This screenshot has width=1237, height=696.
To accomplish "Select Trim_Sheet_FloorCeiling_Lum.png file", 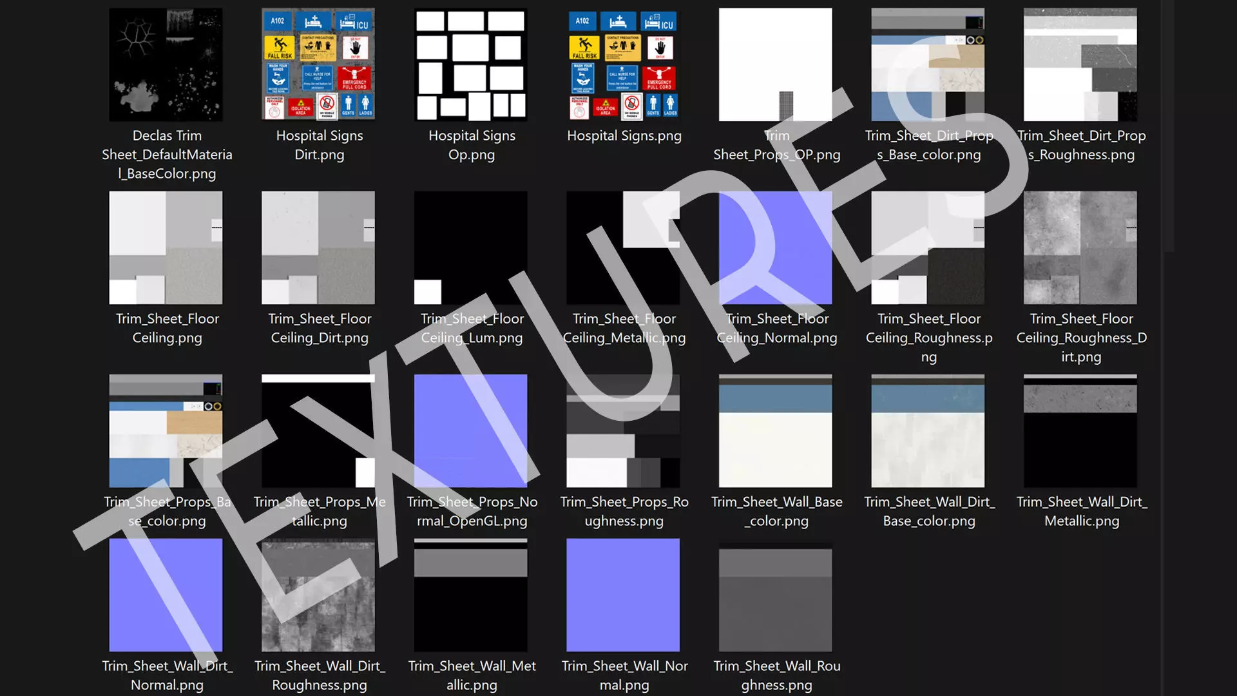I will click(471, 247).
